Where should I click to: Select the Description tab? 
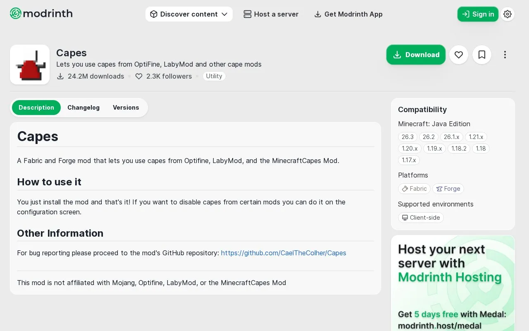pos(36,108)
